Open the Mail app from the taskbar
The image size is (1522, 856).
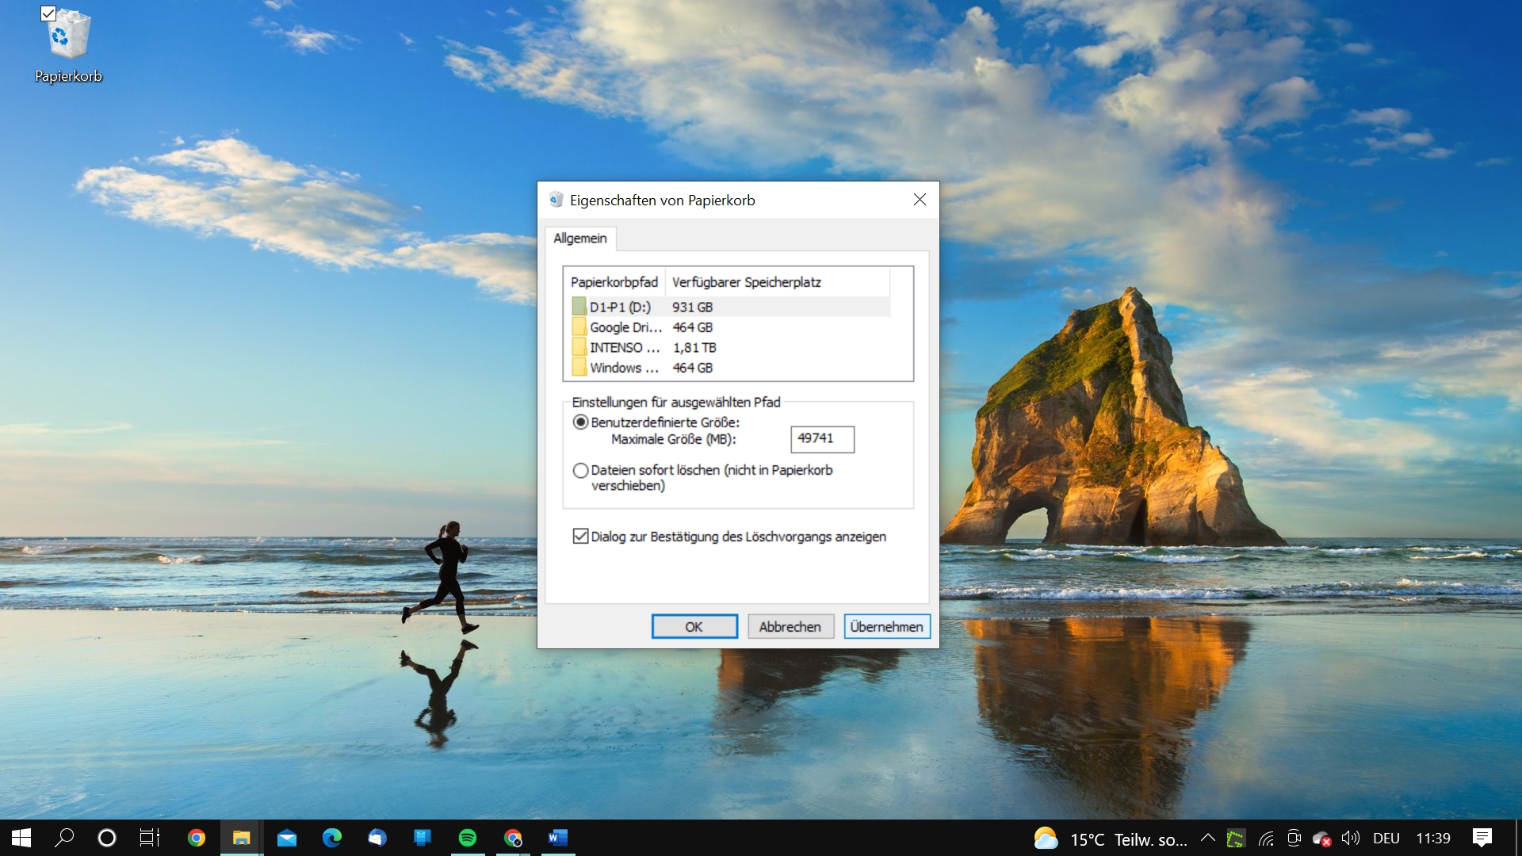tap(288, 838)
